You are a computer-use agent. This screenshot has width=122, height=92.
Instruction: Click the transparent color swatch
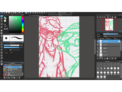tap(5, 21)
